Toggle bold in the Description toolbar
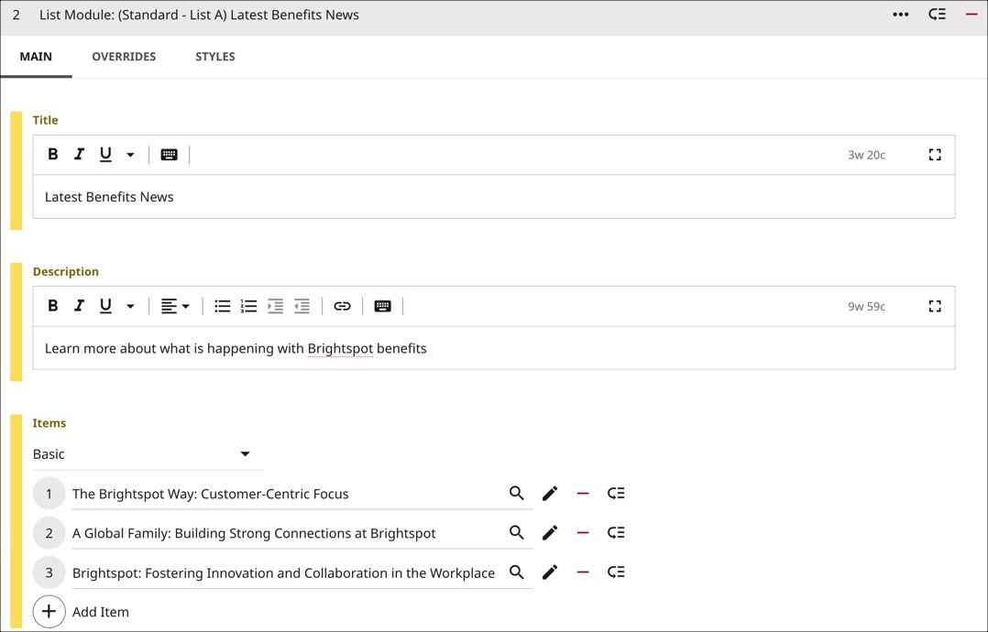Image resolution: width=988 pixels, height=632 pixels. click(53, 306)
